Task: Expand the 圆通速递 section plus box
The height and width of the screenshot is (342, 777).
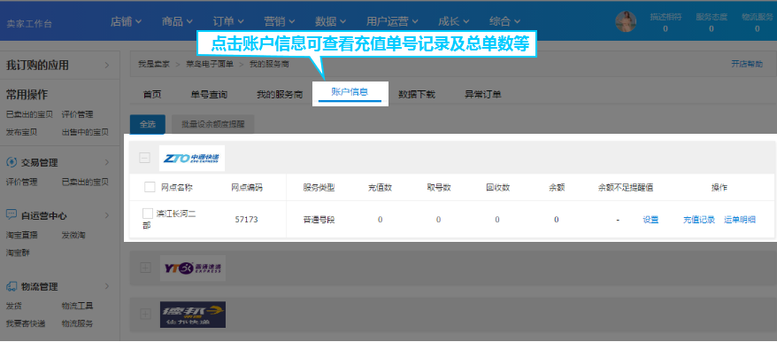Action: tap(145, 268)
